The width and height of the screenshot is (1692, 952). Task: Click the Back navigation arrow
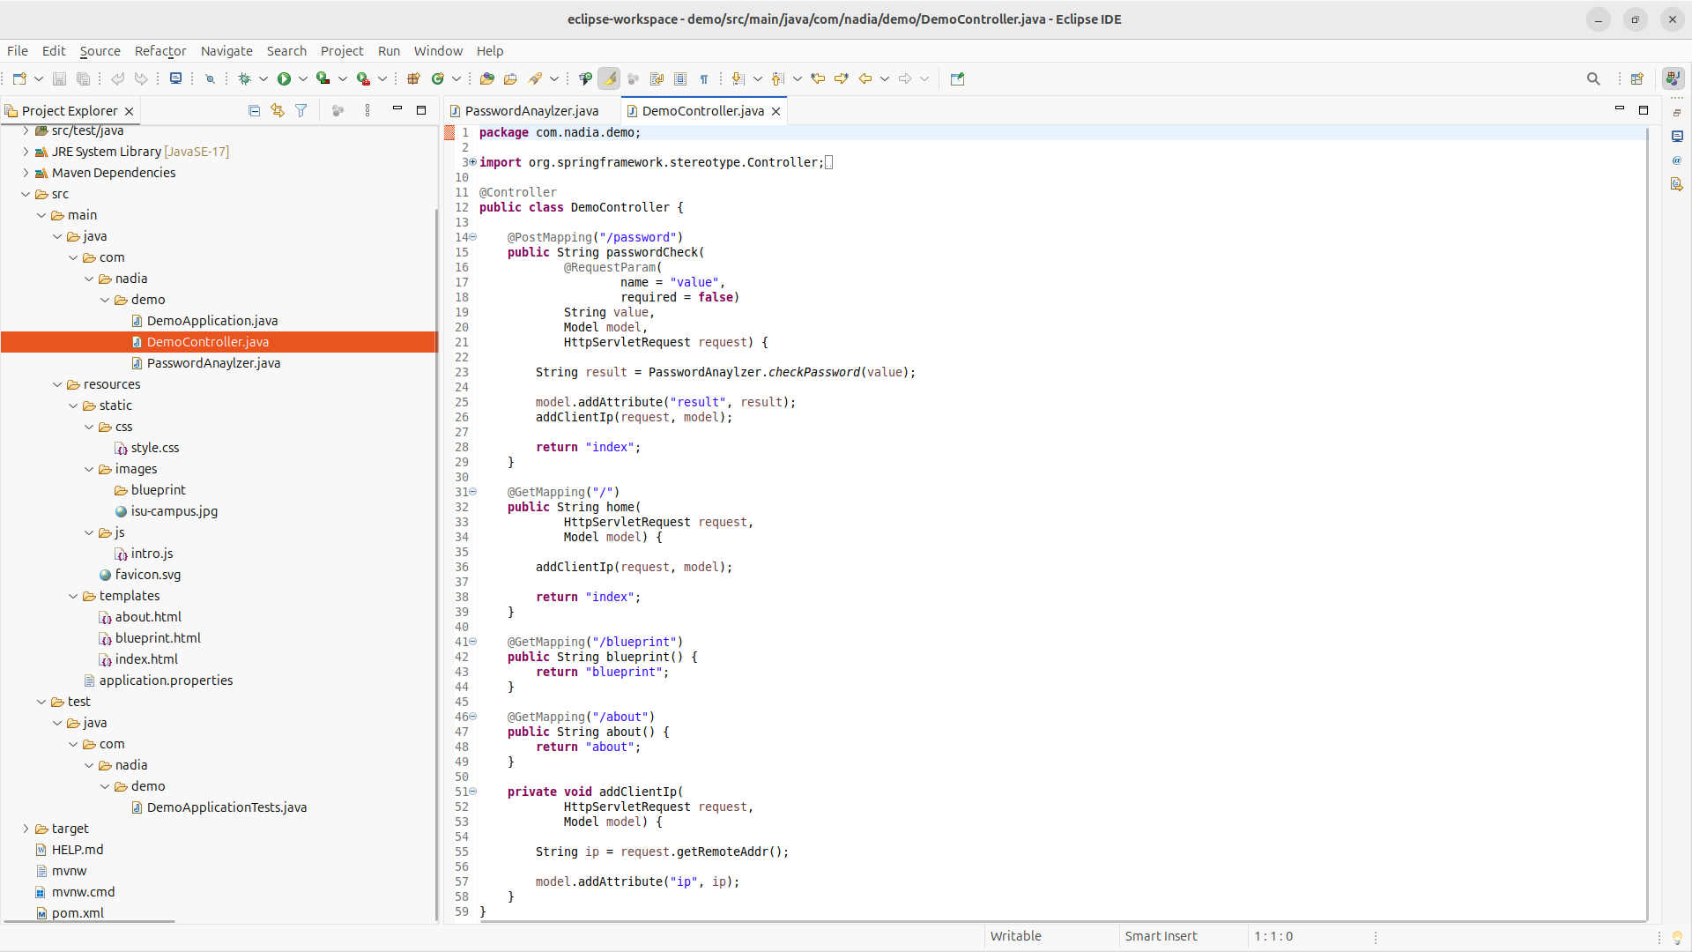point(865,78)
